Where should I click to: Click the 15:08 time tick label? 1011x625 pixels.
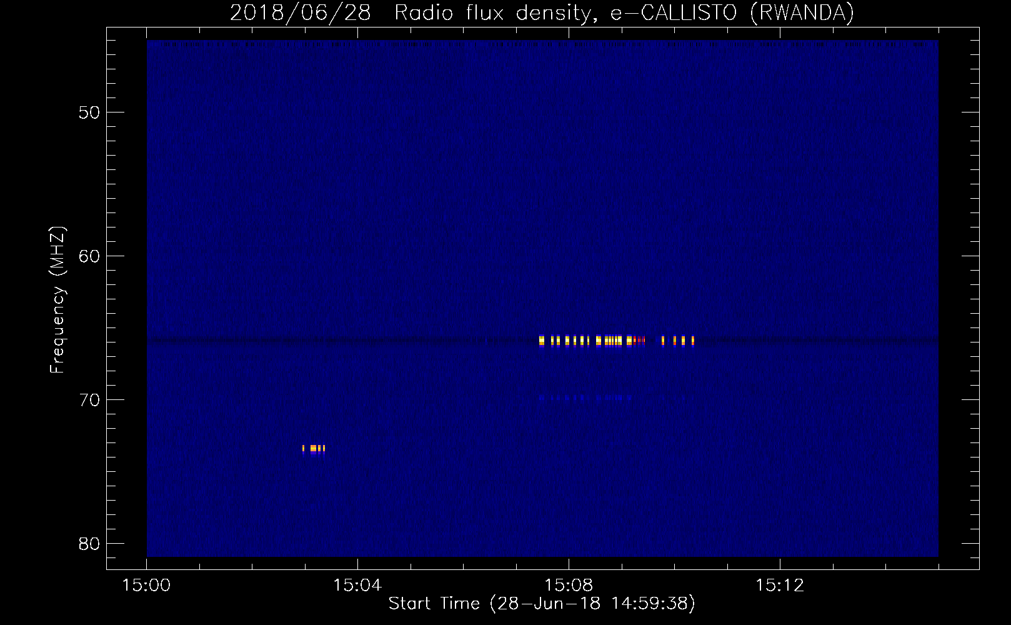569,586
